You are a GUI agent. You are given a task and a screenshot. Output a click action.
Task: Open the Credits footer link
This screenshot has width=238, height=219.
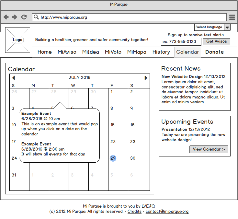click(134, 212)
